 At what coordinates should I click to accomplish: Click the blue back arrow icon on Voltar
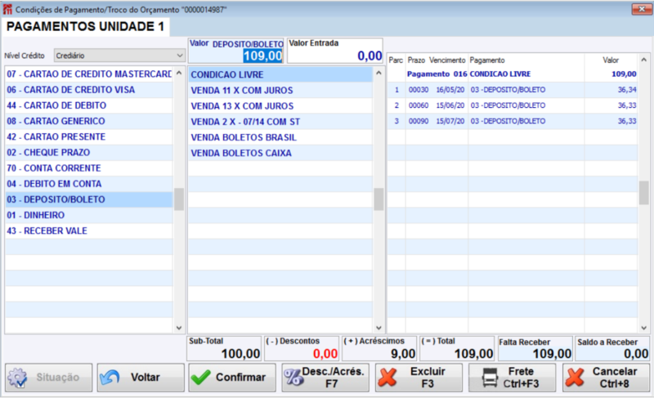click(x=110, y=378)
